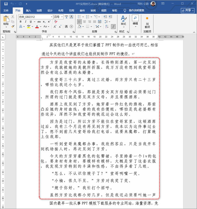
Task: Toggle Italic formatting
Action: click(x=26, y=22)
